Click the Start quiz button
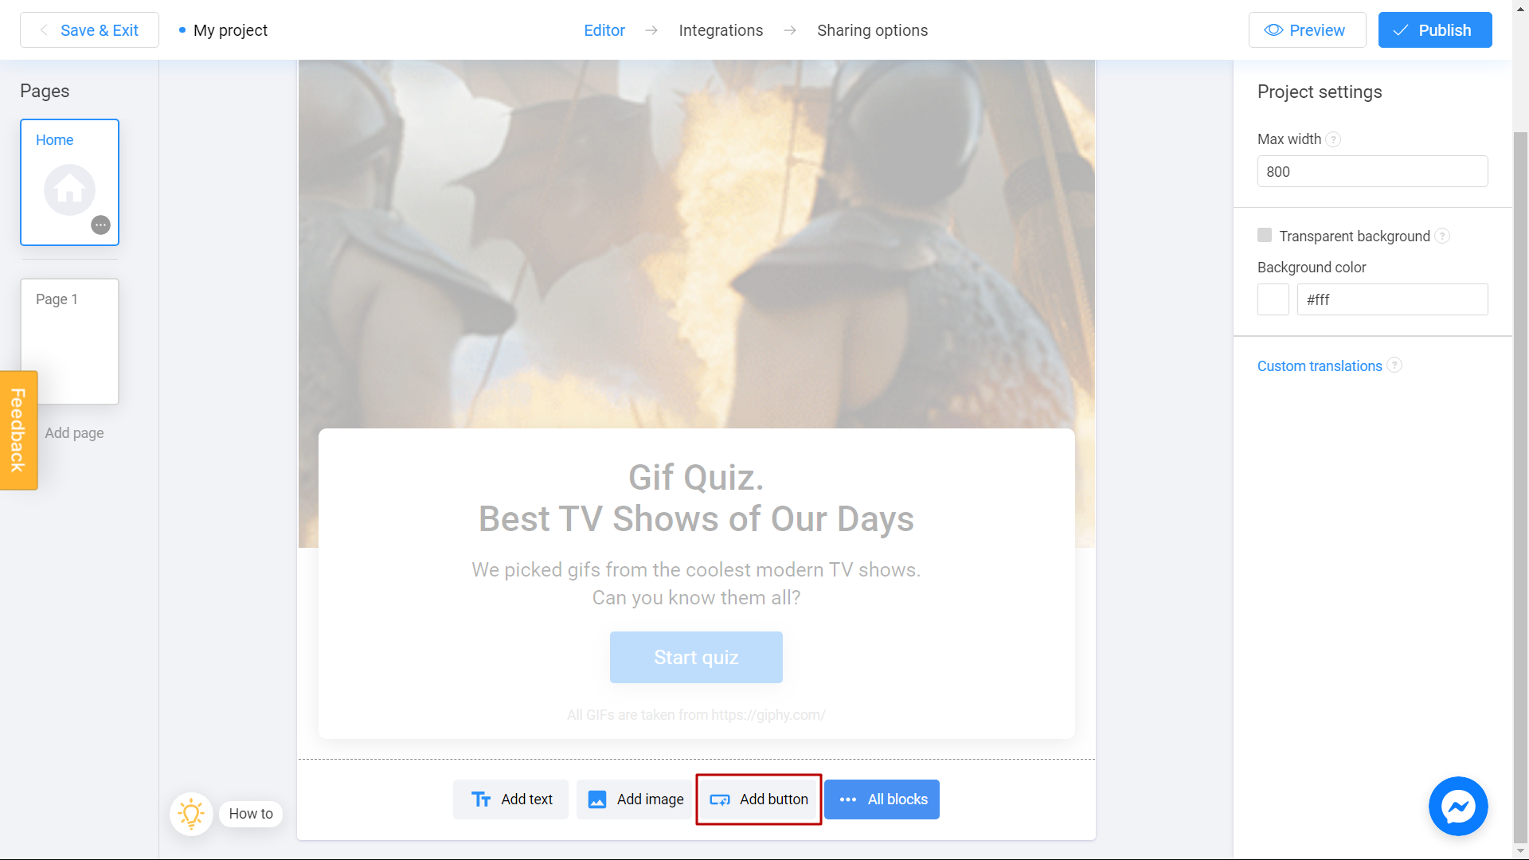 (696, 657)
